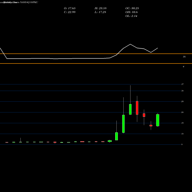
Task: Click the price axis label '37'
Action: pyautogui.click(x=182, y=84)
